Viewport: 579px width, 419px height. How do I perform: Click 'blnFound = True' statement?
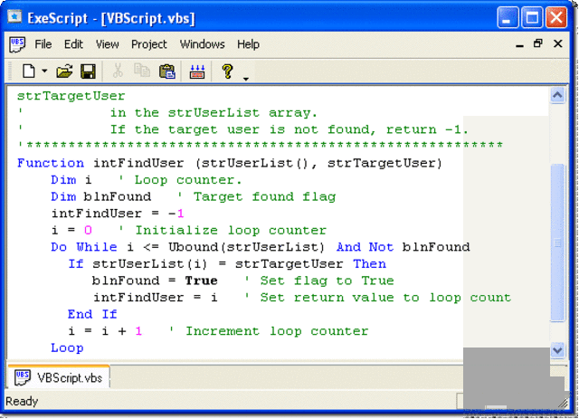155,281
